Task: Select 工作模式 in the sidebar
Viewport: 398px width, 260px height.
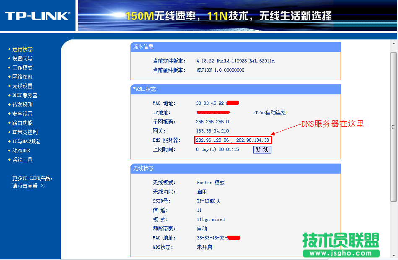Action: 22,68
